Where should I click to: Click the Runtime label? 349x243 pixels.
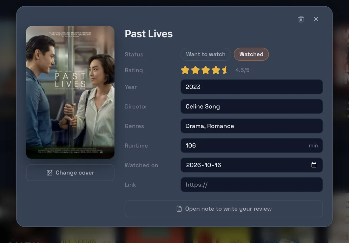pos(136,146)
